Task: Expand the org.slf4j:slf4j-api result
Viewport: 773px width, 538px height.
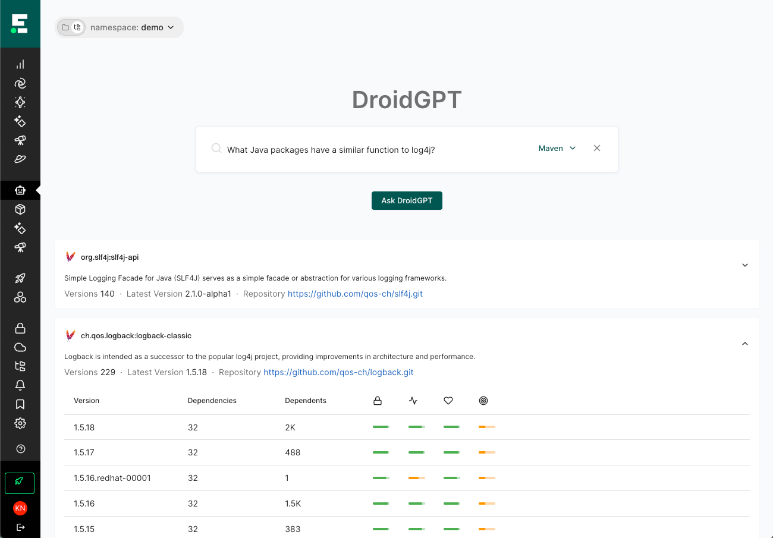Action: [x=745, y=265]
